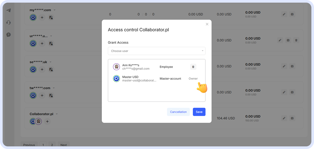This screenshot has height=149, width=314.
Task: Click the Previous pagination button
Action: [x=29, y=145]
